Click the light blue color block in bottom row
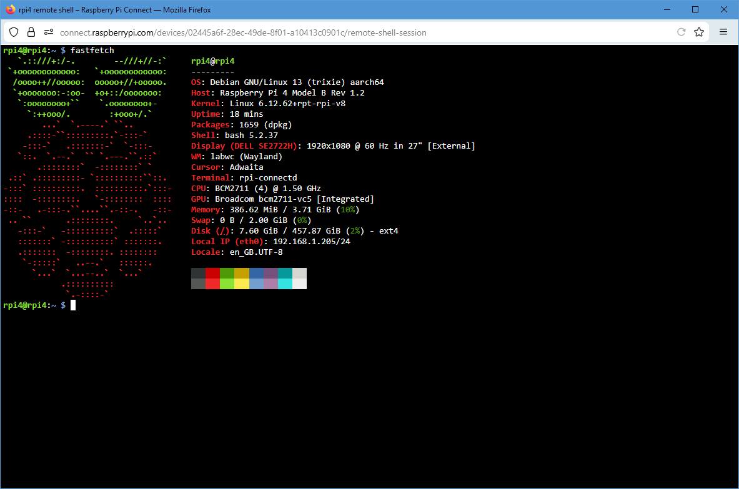The width and height of the screenshot is (739, 489). (256, 284)
